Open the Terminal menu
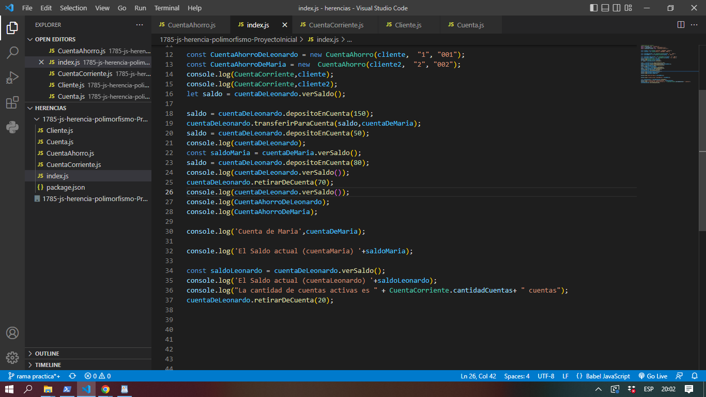Image resolution: width=706 pixels, height=397 pixels. 167,8
